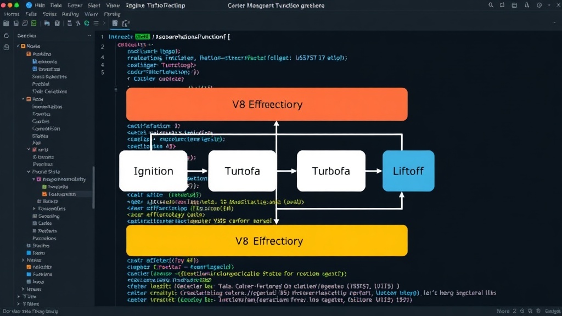The image size is (562, 316).
Task: Expand the T'lele tree node
Action: point(18,297)
